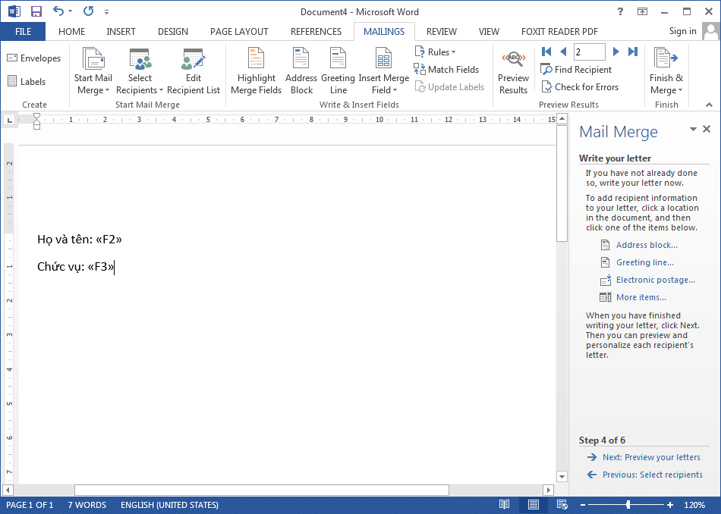Close the Mail Merge pane
The width and height of the screenshot is (721, 514).
coord(707,129)
